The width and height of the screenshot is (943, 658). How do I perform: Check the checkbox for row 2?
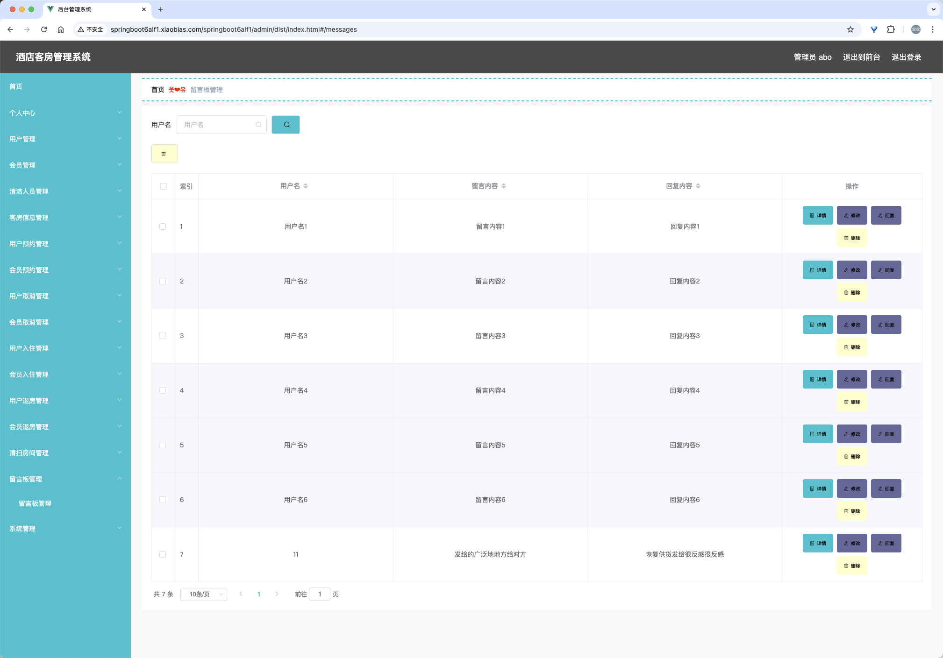[x=163, y=281]
